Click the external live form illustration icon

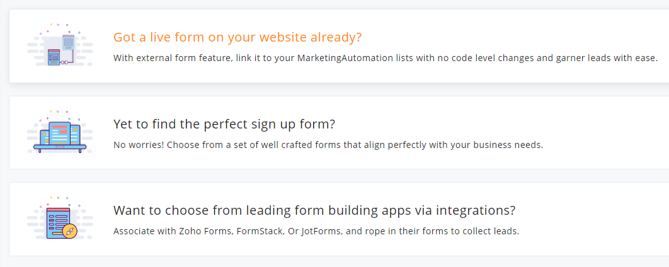tap(60, 46)
